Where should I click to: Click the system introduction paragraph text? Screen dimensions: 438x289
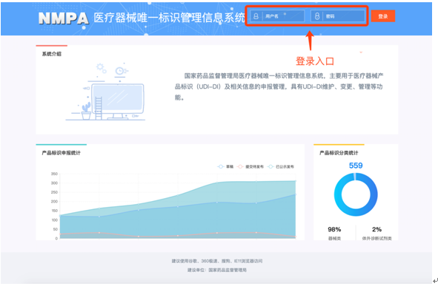pos(279,86)
